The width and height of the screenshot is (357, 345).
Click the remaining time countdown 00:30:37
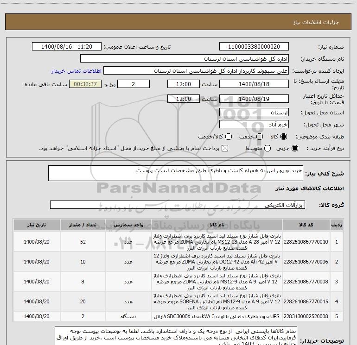click(x=85, y=84)
